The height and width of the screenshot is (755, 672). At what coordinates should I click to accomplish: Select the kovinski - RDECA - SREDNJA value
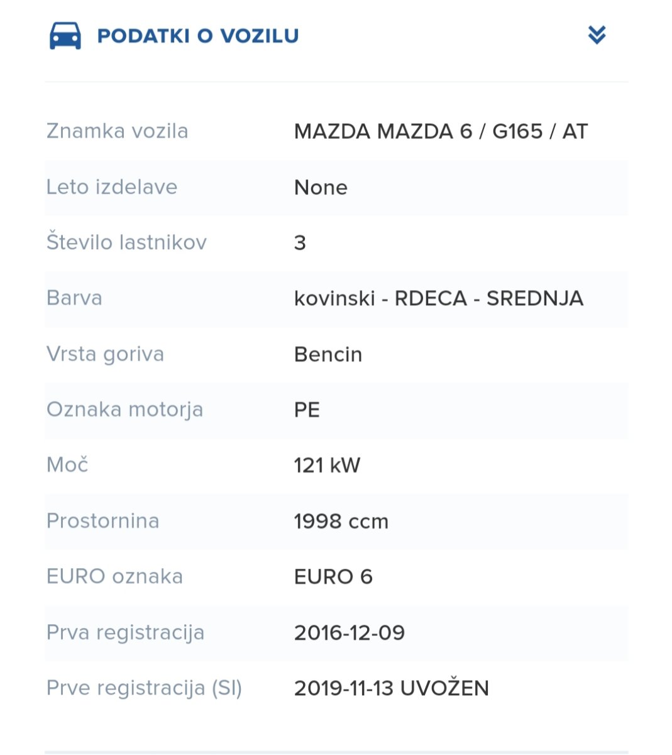click(x=439, y=298)
